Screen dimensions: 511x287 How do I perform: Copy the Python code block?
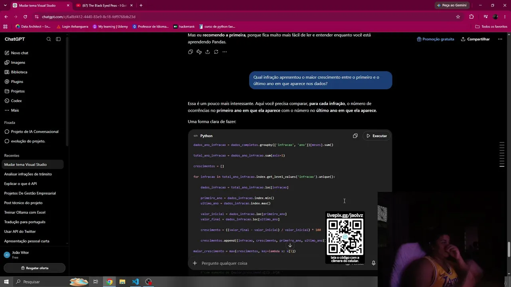[x=355, y=136]
